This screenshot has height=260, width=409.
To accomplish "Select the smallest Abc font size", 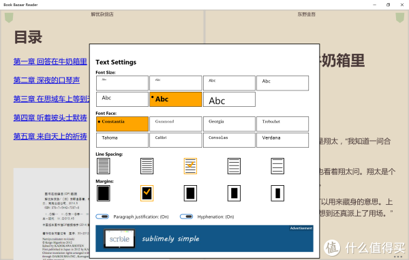I will (x=122, y=83).
